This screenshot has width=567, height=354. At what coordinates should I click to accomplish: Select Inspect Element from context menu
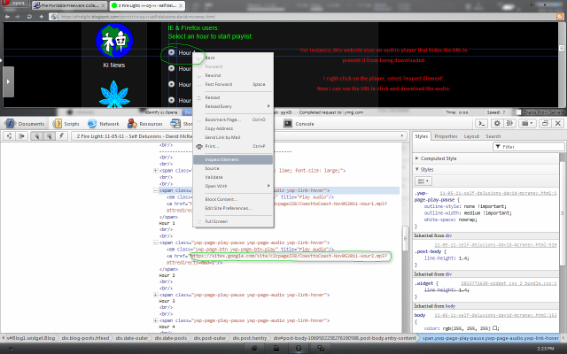click(x=233, y=159)
